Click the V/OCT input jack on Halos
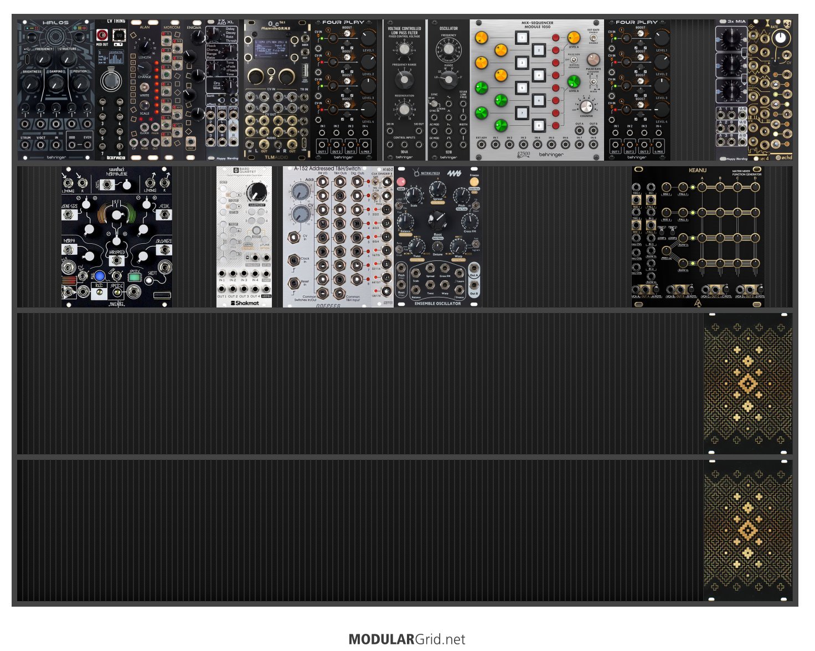This screenshot has height=651, width=815. click(41, 145)
